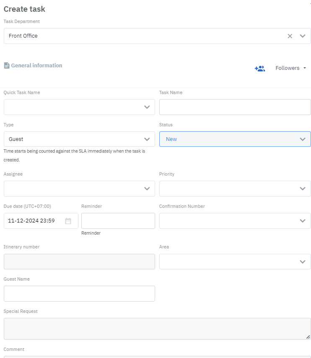Screen dimensions: 311x358
Task: Click the Task Name input field
Action: pyautogui.click(x=235, y=107)
